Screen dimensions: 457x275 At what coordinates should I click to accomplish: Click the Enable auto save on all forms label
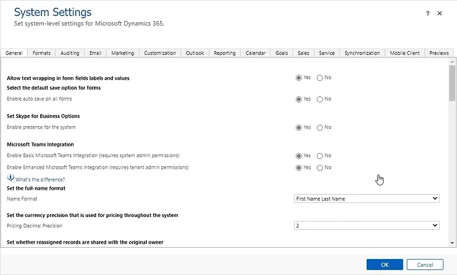40,99
